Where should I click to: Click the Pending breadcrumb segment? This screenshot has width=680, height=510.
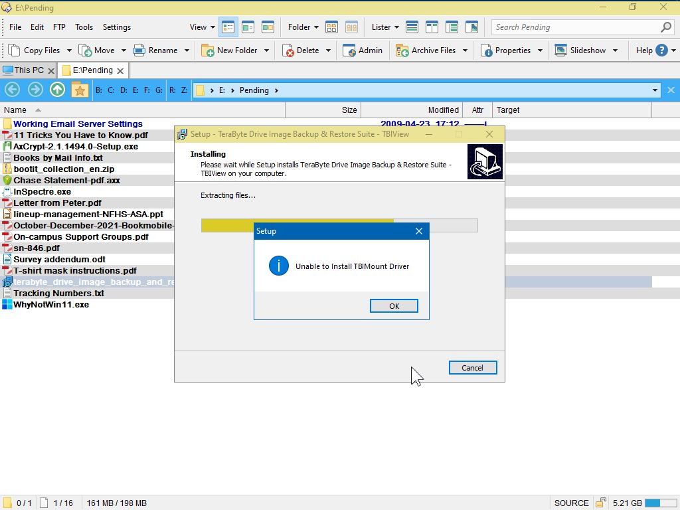pyautogui.click(x=254, y=90)
